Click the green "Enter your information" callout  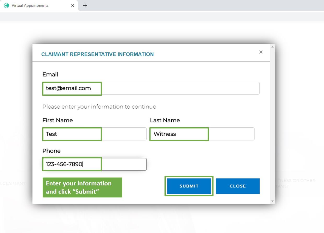click(82, 187)
